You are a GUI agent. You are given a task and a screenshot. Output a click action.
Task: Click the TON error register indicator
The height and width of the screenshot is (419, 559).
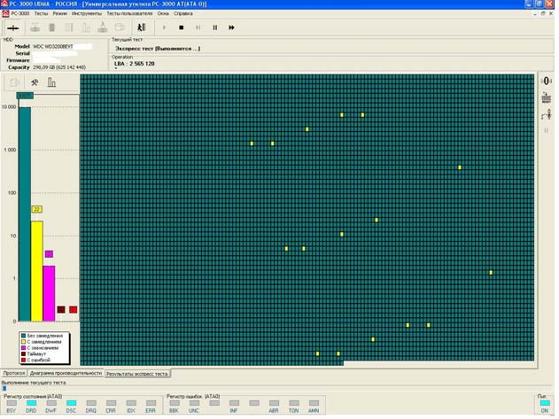(294, 403)
